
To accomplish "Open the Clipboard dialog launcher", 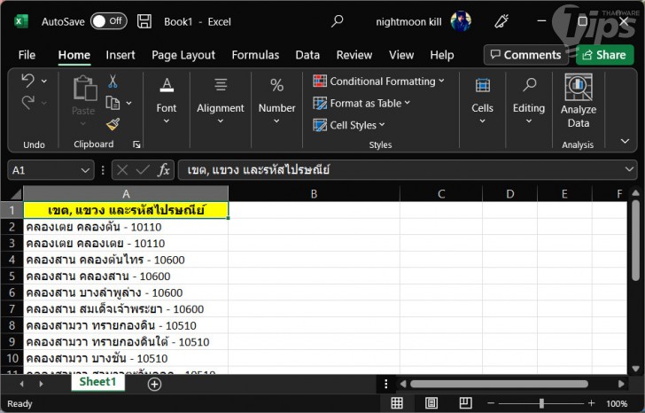I will [x=136, y=144].
